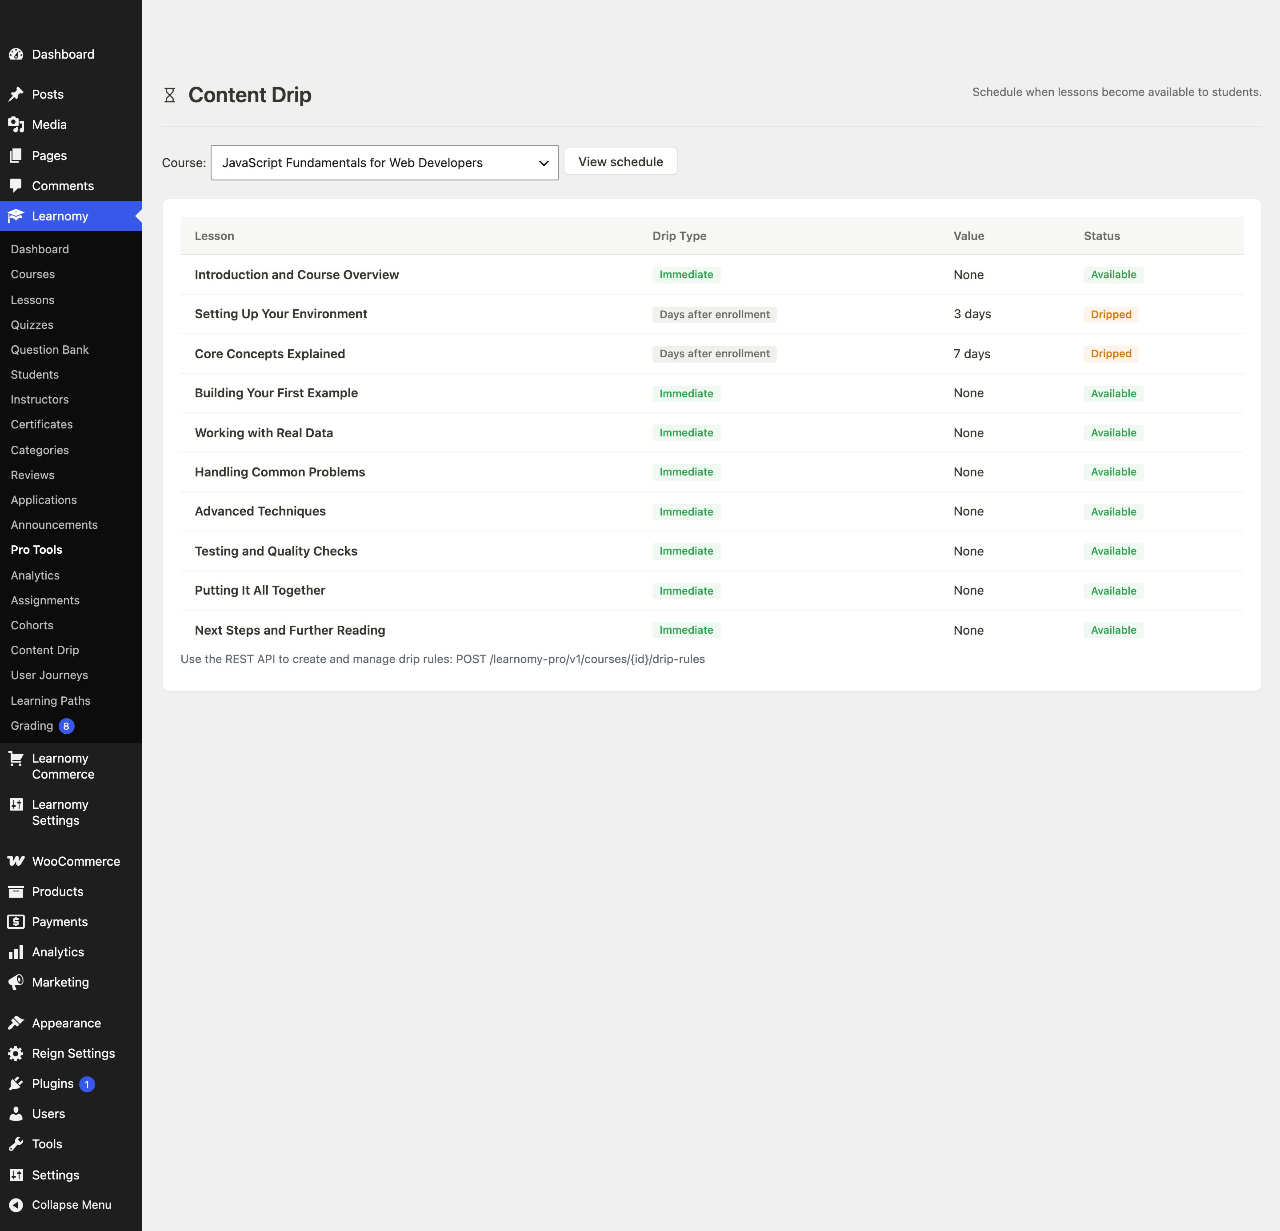Click the Lesson column header
This screenshot has width=1280, height=1231.
[x=214, y=236]
